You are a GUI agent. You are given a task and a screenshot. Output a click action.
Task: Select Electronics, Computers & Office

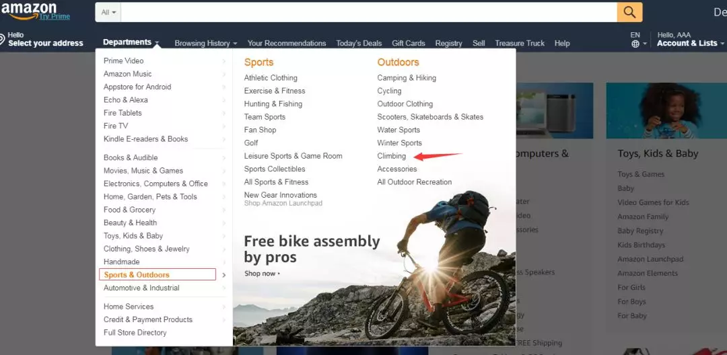155,184
